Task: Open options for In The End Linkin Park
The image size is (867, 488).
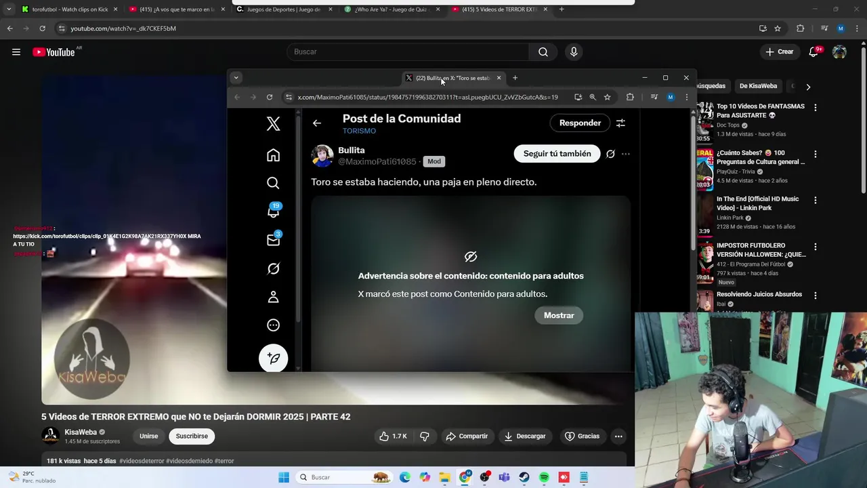Action: coord(816,201)
